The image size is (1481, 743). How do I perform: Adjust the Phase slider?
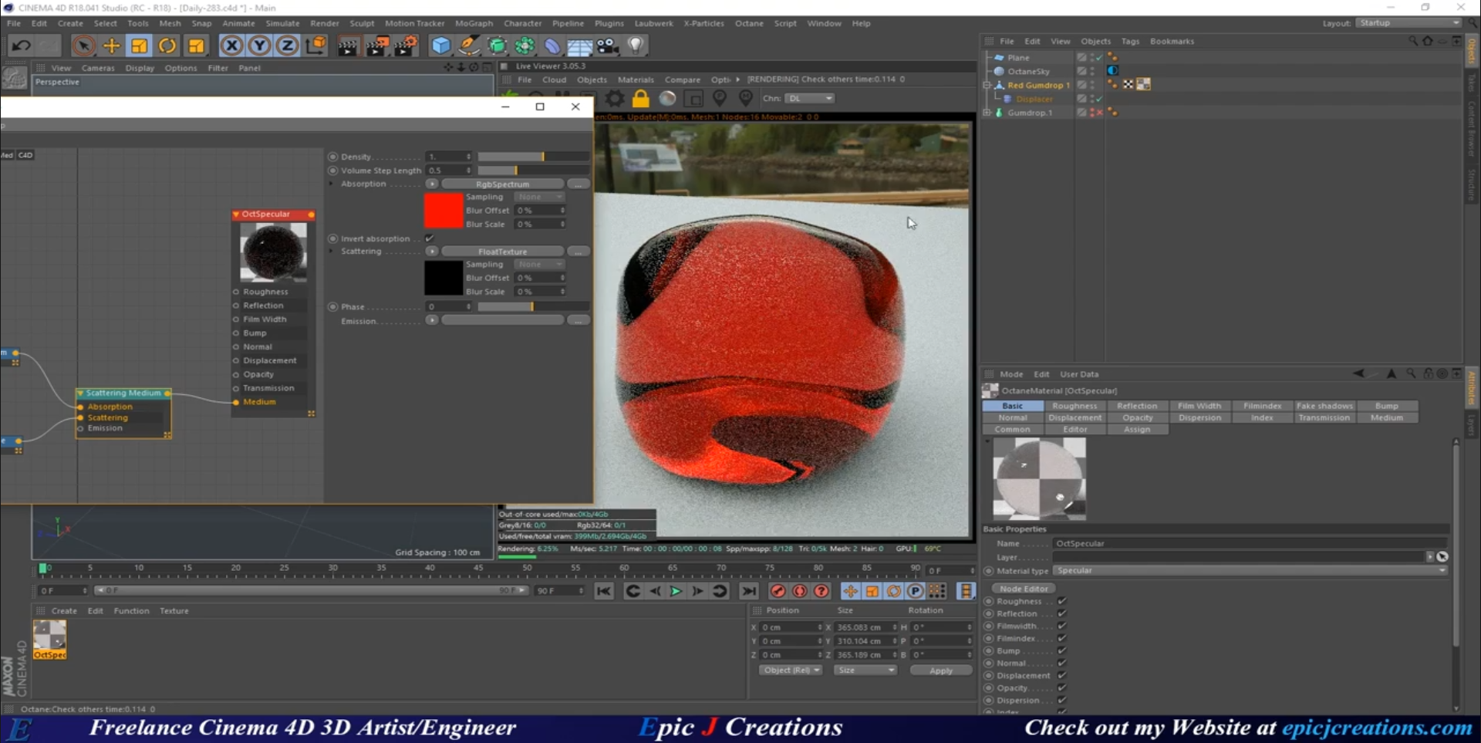(533, 306)
